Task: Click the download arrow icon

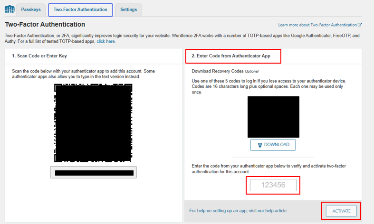Action: pyautogui.click(x=260, y=145)
